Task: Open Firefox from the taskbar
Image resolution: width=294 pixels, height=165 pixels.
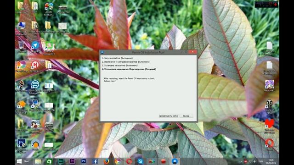Action: 106,161
